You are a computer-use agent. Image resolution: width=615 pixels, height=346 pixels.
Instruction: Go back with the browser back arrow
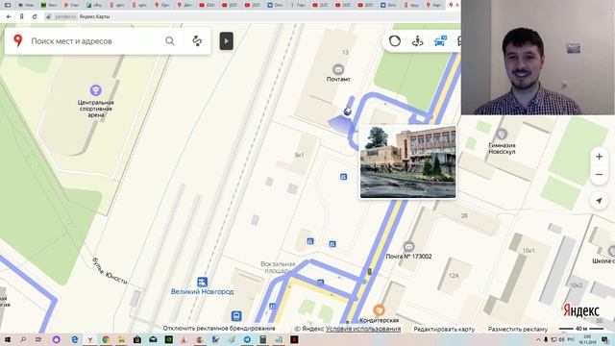pyautogui.click(x=9, y=16)
